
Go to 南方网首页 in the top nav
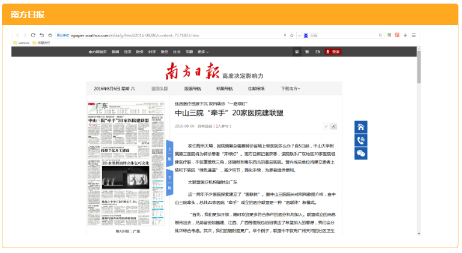[x=97, y=52]
